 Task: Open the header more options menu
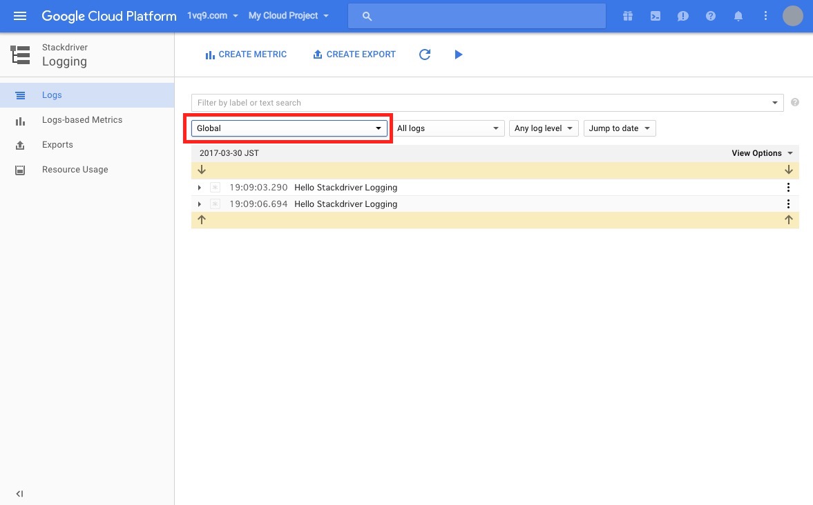(x=765, y=16)
